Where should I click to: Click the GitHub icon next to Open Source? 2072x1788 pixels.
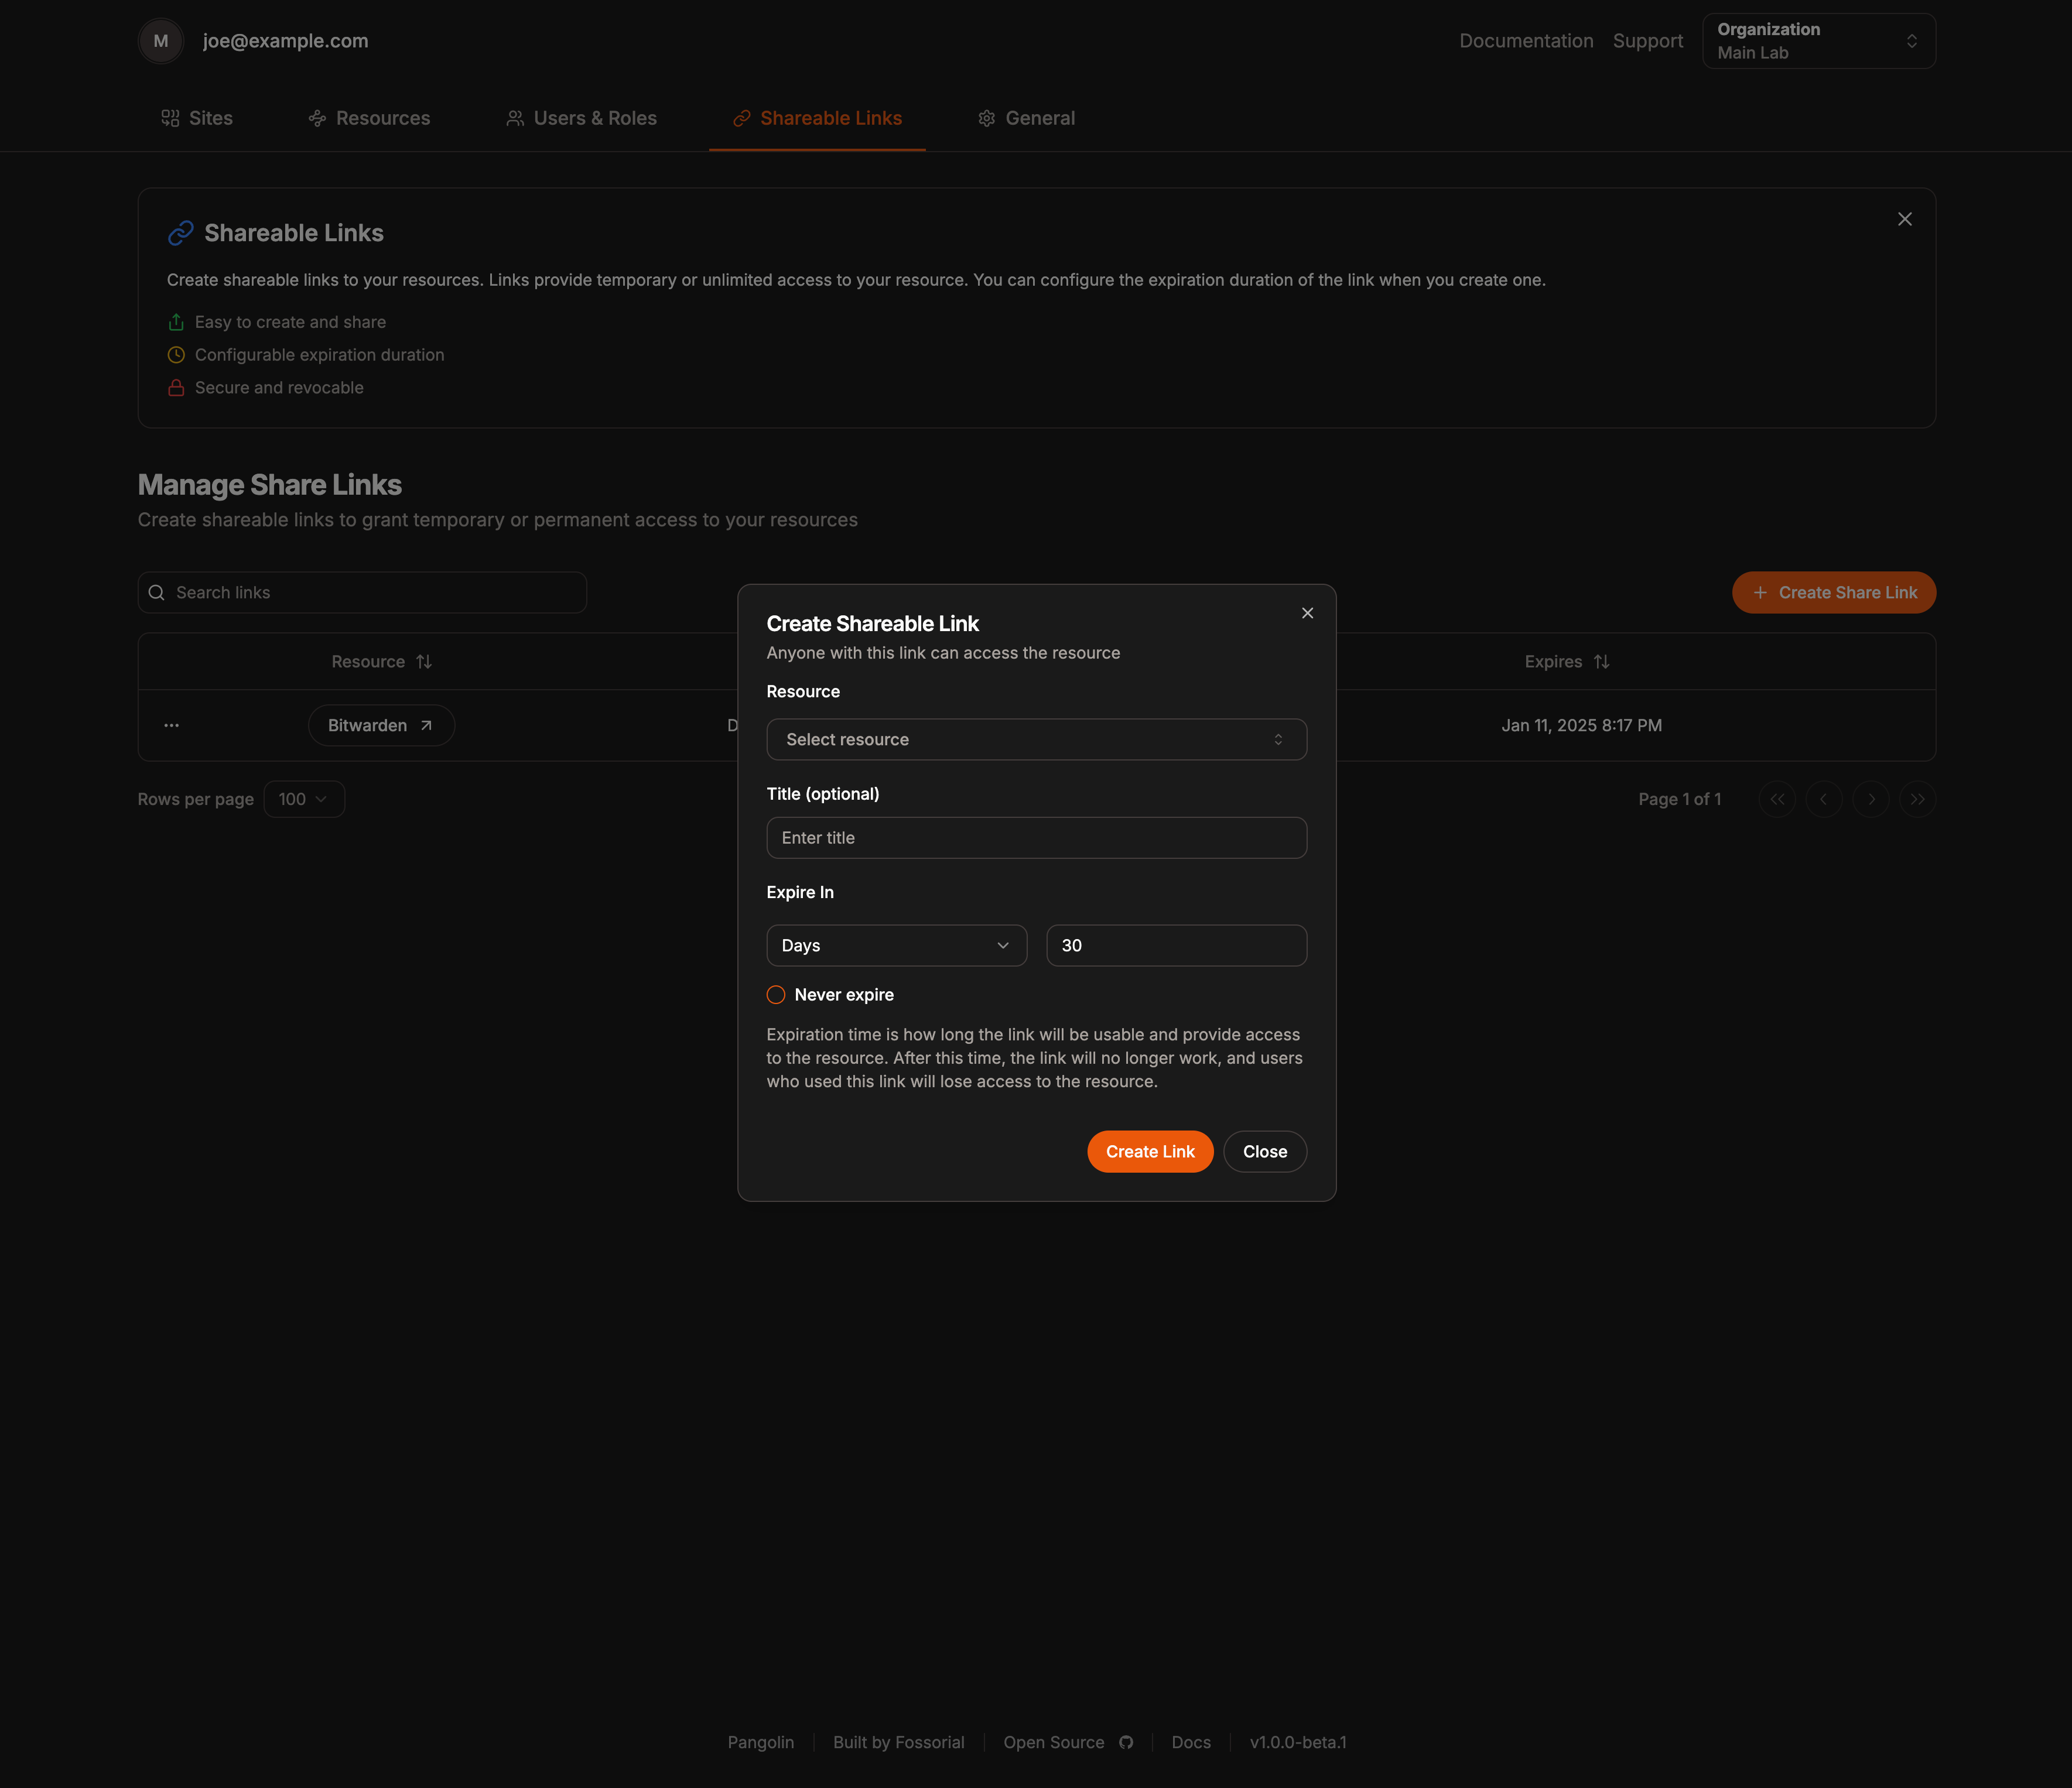coord(1126,1742)
